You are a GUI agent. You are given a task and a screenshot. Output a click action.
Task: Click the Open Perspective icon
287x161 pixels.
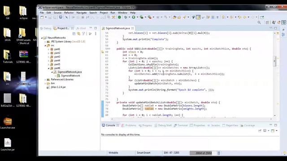coord(267,22)
